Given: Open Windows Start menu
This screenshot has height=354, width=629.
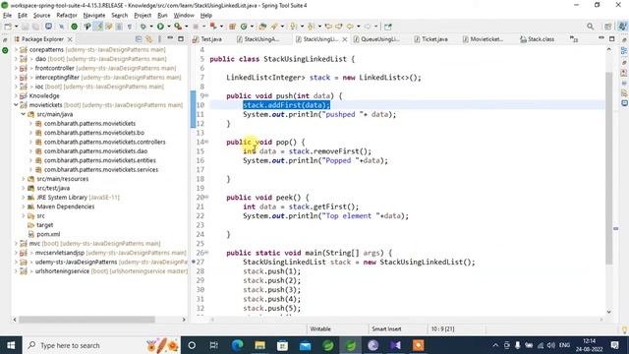Looking at the screenshot, I should [x=11, y=345].
